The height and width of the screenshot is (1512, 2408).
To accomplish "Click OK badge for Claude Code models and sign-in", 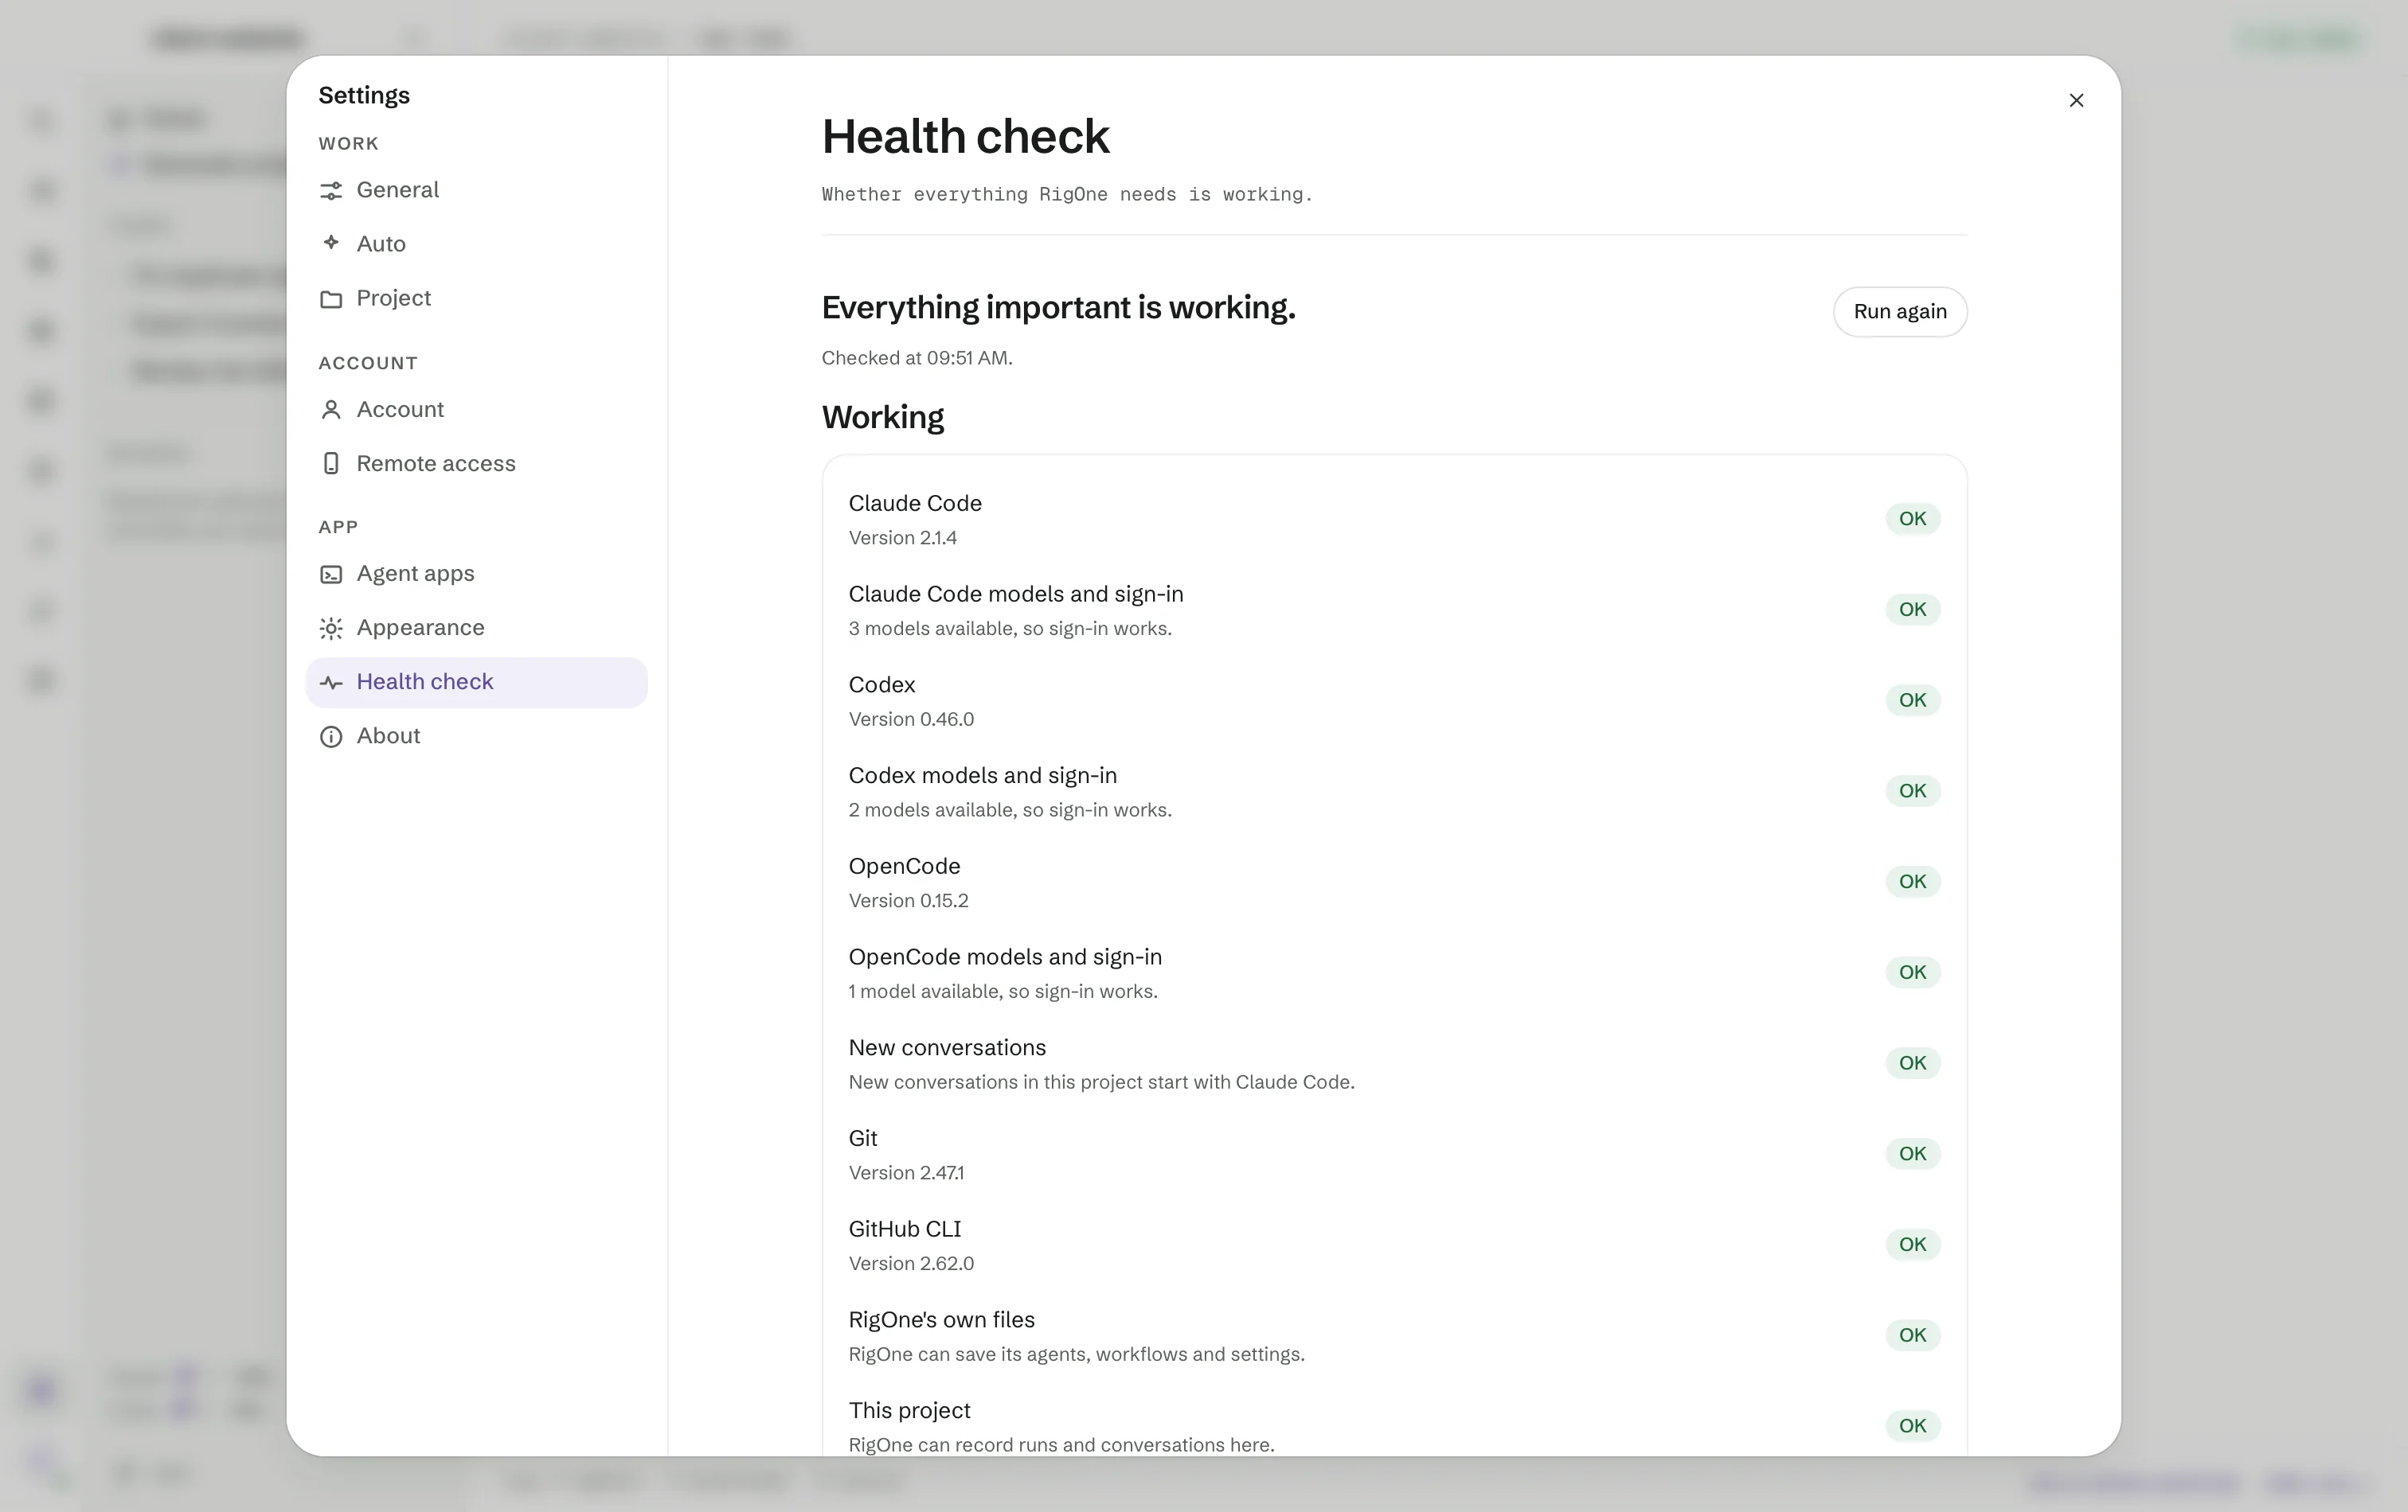I will click(1912, 610).
